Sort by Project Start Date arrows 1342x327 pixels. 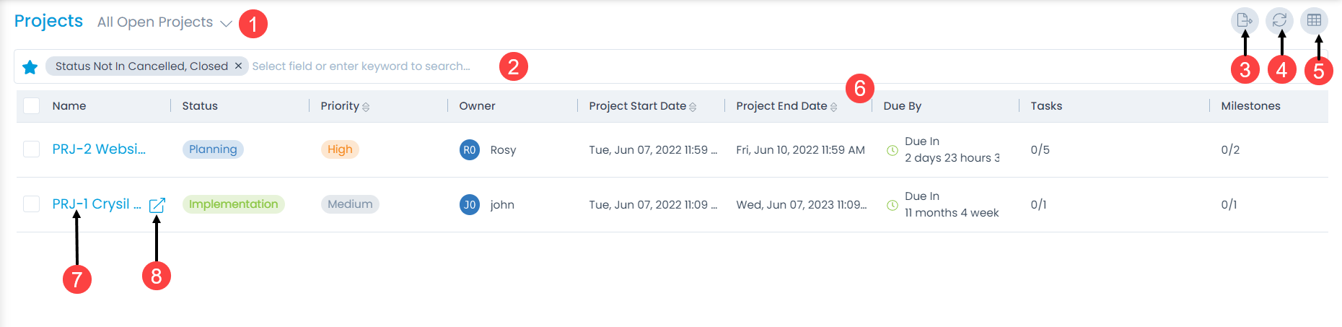click(693, 107)
